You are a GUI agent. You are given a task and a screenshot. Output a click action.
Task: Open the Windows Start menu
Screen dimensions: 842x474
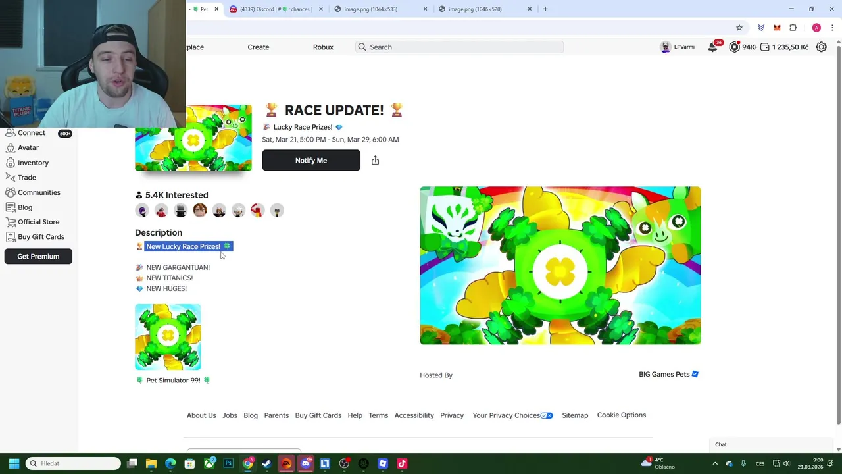tap(14, 463)
